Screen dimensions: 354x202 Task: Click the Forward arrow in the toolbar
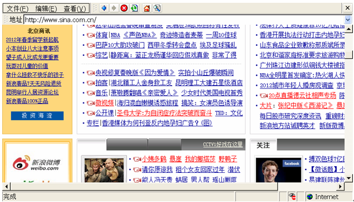114,8
